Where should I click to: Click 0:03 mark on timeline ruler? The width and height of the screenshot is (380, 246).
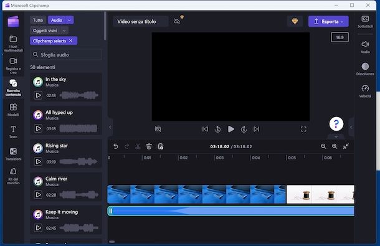pos(219,158)
